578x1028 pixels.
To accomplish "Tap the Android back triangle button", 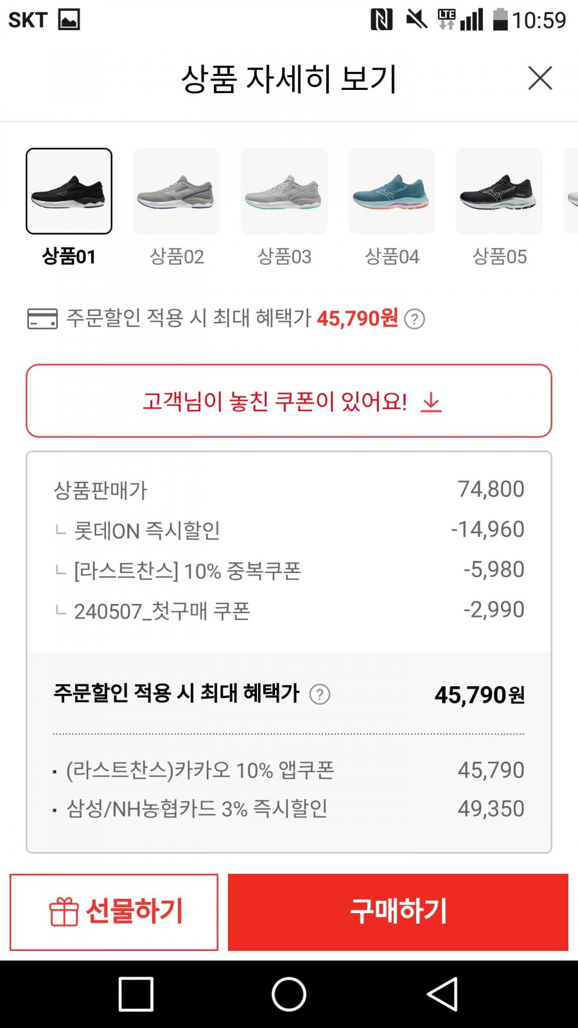I will 442,994.
